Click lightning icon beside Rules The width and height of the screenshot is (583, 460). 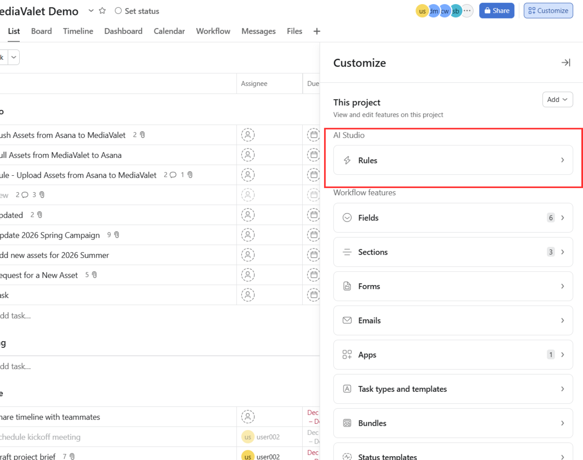[347, 160]
